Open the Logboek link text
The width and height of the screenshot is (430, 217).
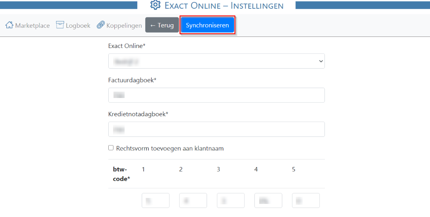[78, 25]
